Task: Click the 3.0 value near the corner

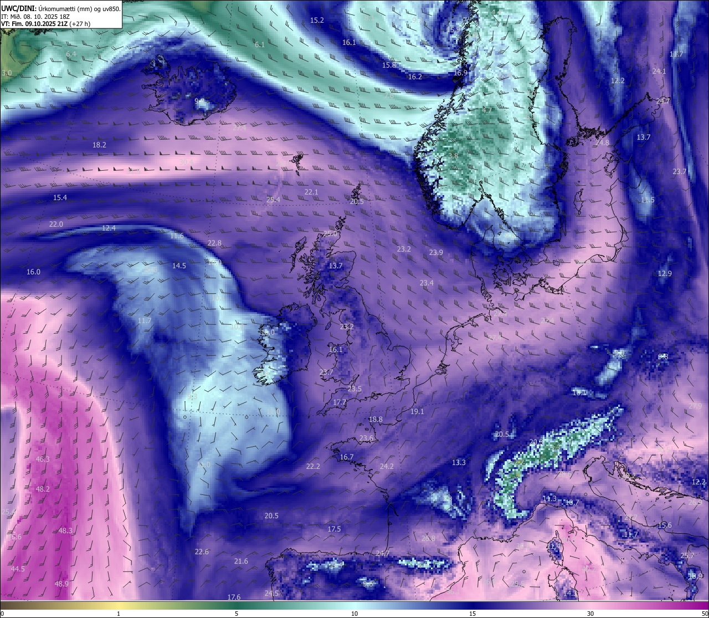Action: [x=7, y=73]
